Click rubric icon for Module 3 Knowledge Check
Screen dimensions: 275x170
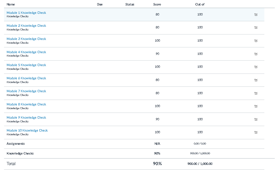point(256,41)
